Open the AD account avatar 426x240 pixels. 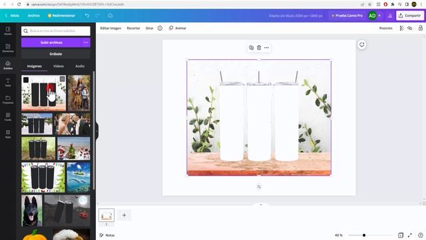(x=372, y=16)
